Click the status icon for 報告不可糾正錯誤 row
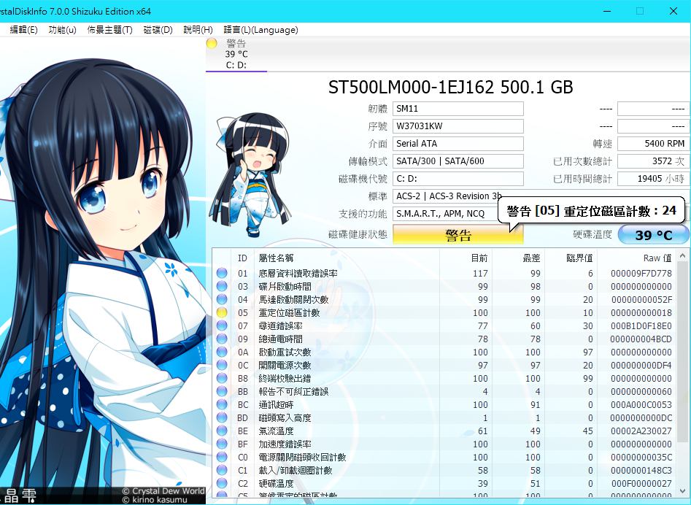The image size is (691, 505). tap(222, 391)
